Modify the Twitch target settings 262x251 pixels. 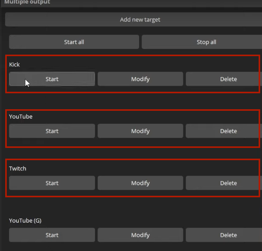point(140,183)
